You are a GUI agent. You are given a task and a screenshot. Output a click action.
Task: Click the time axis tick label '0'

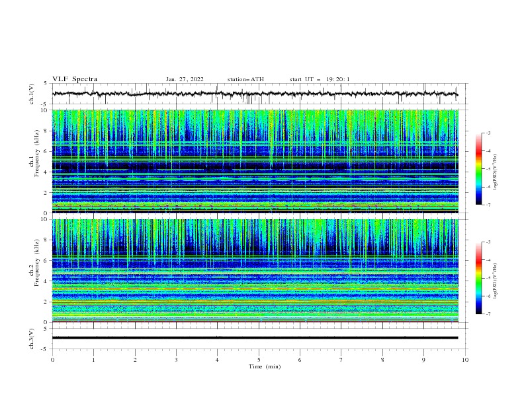pyautogui.click(x=52, y=360)
